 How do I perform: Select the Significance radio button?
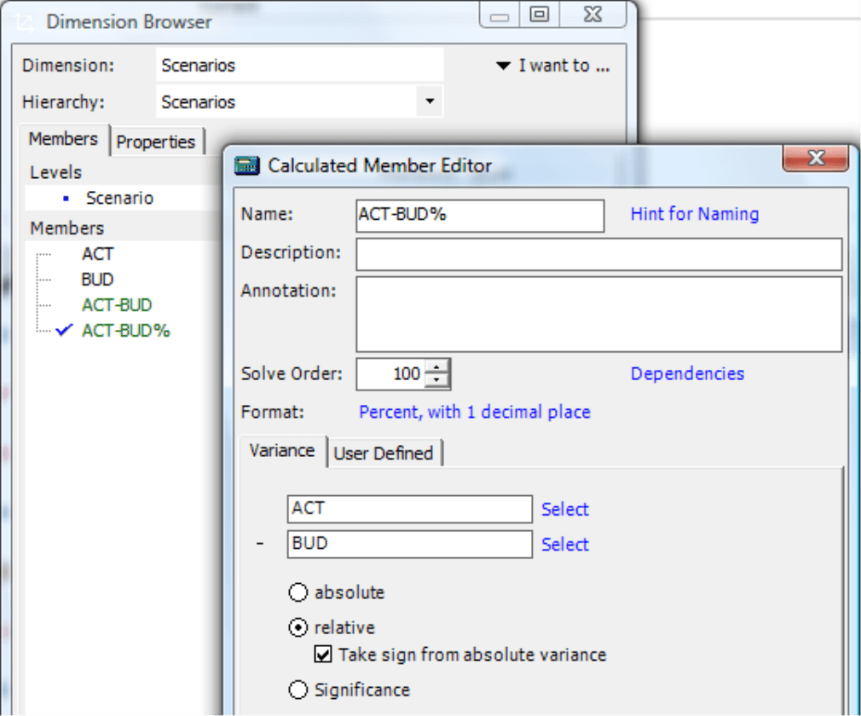tap(298, 690)
